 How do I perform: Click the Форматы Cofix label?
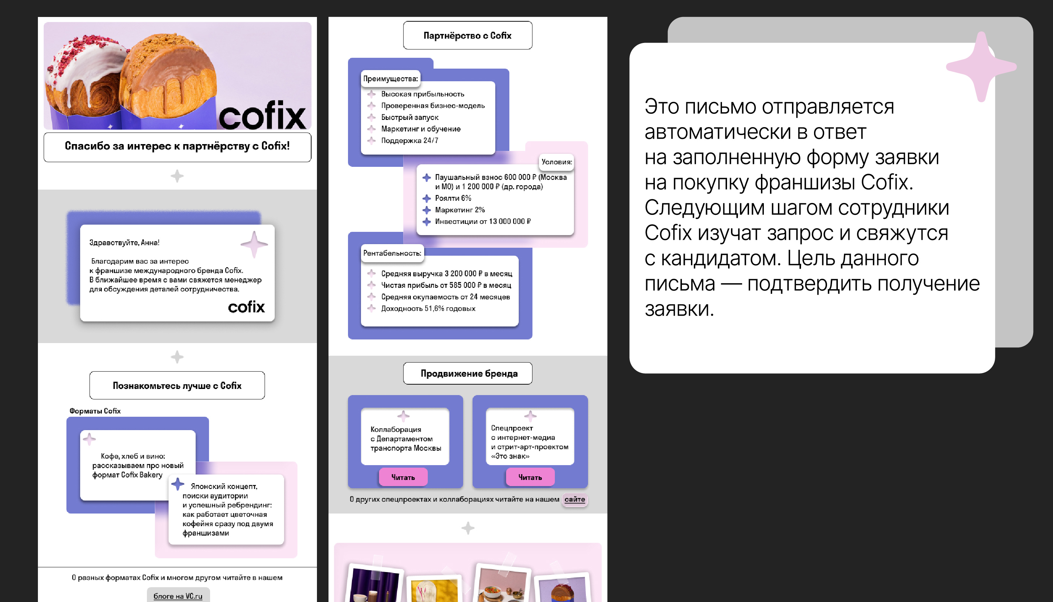click(95, 411)
